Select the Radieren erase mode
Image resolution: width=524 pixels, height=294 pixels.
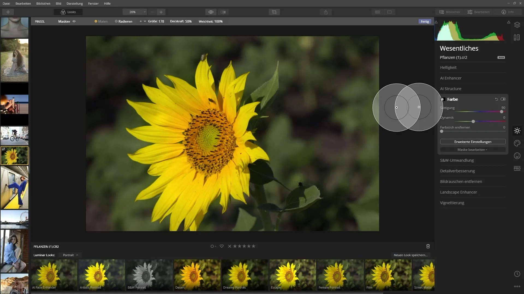click(x=123, y=21)
